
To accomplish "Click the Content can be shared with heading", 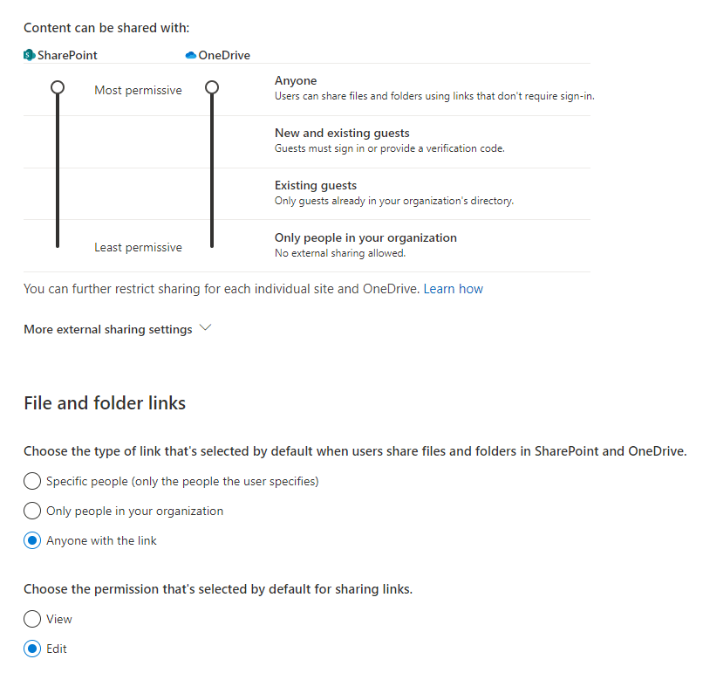I will click(x=106, y=28).
